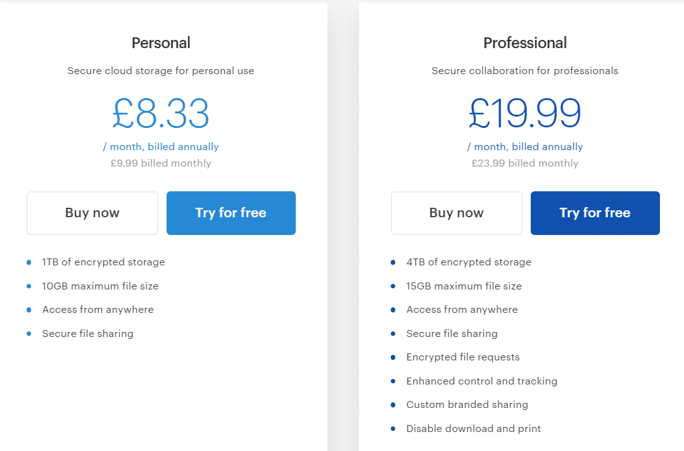Select the Professional plan heading
The height and width of the screenshot is (451, 684).
click(525, 42)
